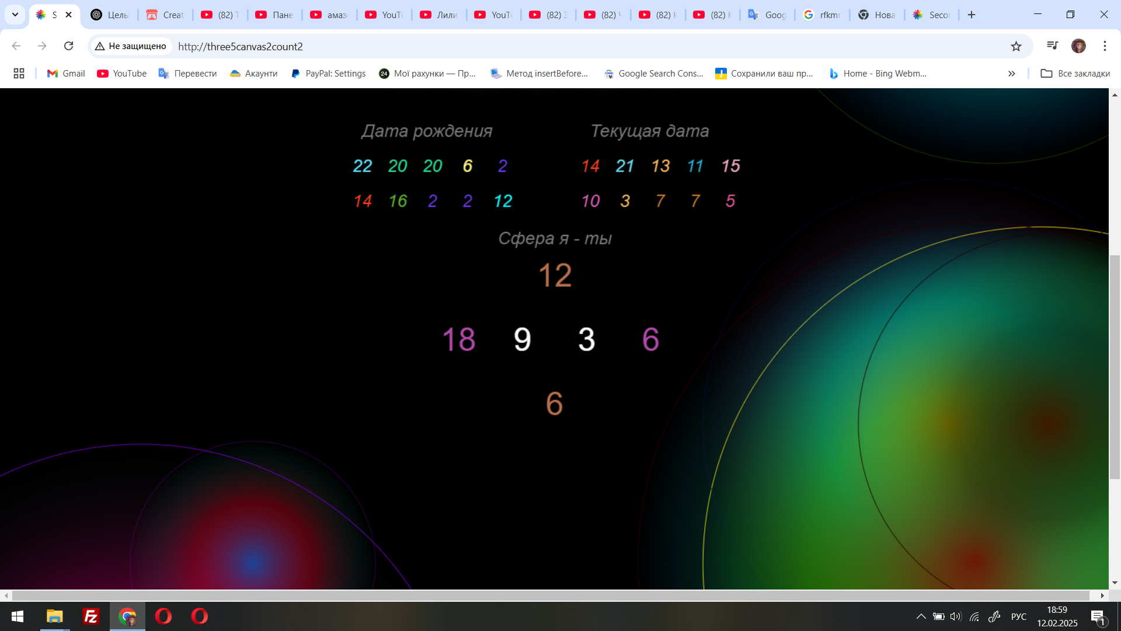Click the horizontal scrollbar thumb

[551, 595]
